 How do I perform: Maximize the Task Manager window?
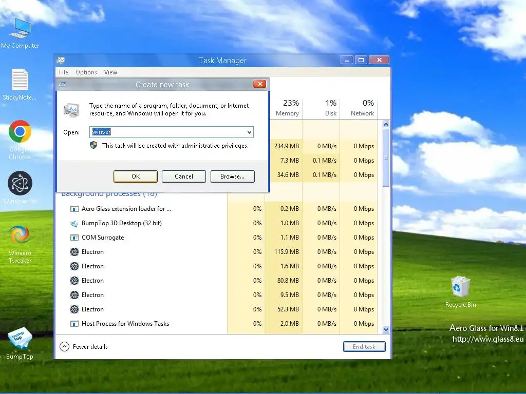pyautogui.click(x=361, y=60)
